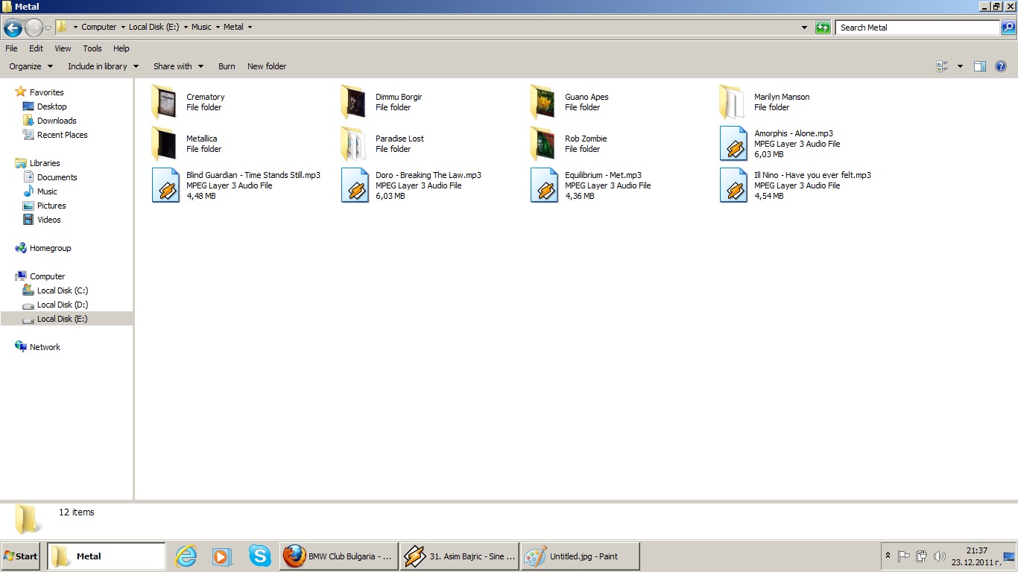Open Windows Media Player taskbar icon
Viewport: 1018px width, 572px height.
pyautogui.click(x=222, y=556)
